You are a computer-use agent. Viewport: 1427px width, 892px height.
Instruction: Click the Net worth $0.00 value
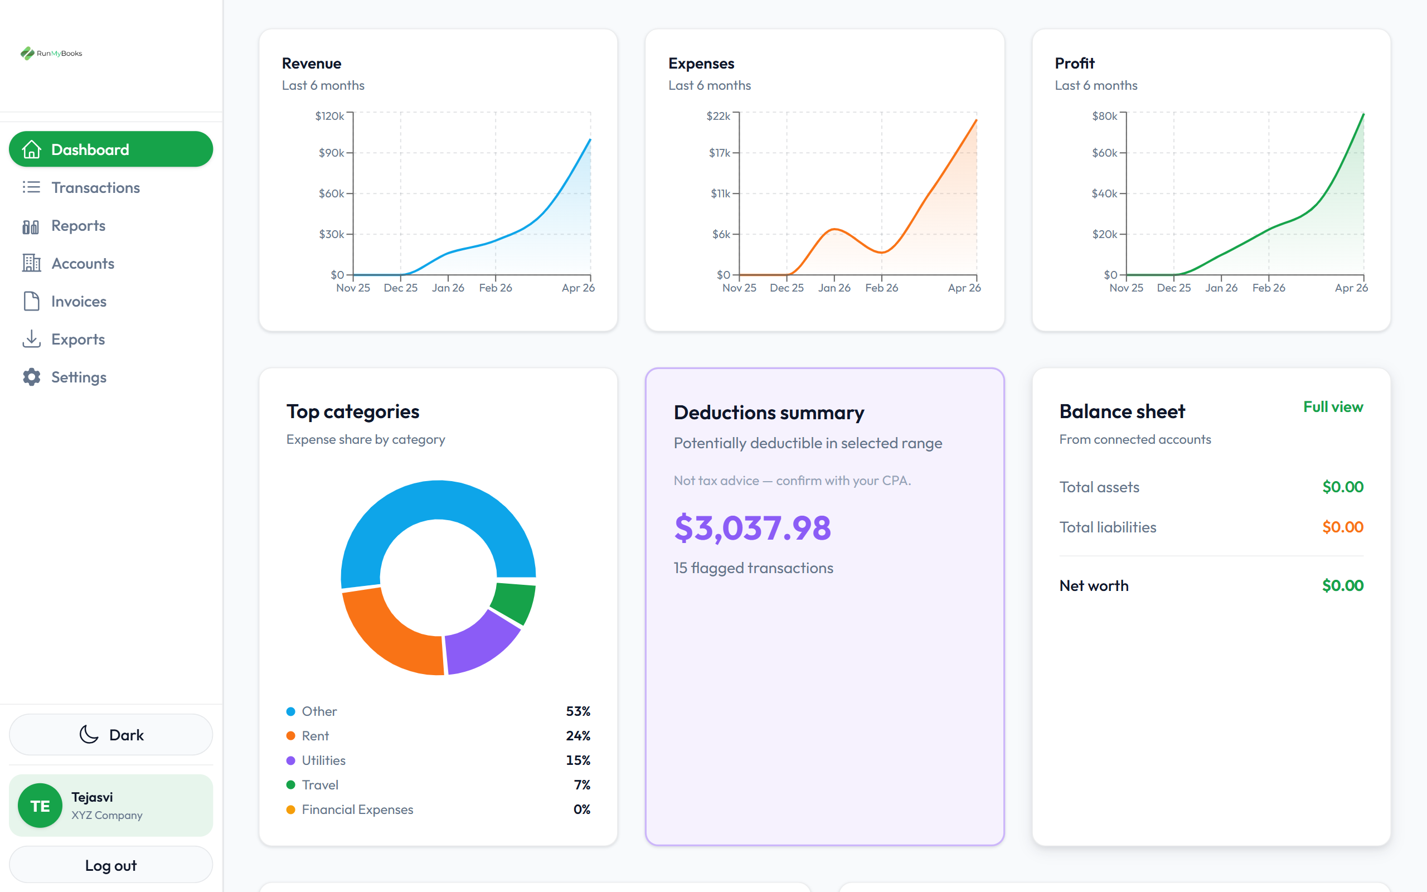(x=1343, y=585)
